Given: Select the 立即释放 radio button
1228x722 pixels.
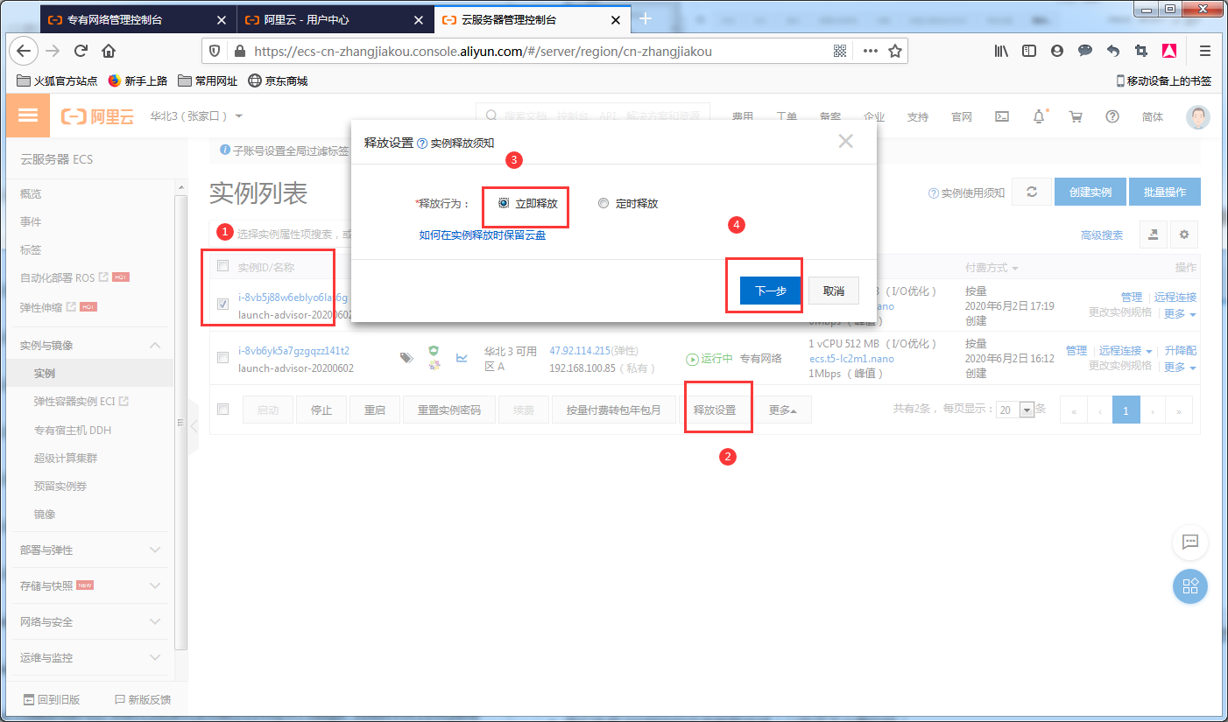Looking at the screenshot, I should pyautogui.click(x=504, y=203).
